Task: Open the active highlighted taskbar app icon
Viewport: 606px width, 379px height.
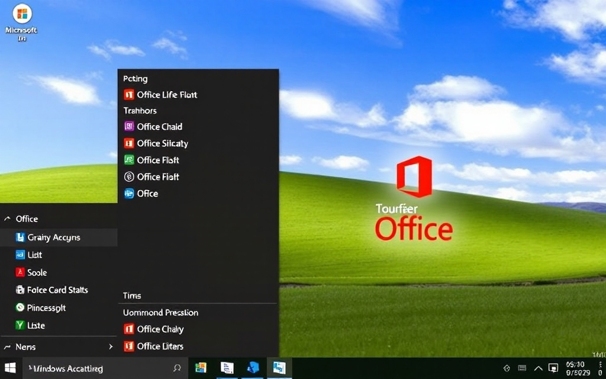Action: tap(279, 368)
